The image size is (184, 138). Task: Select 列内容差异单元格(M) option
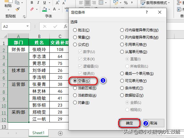tap(139, 37)
